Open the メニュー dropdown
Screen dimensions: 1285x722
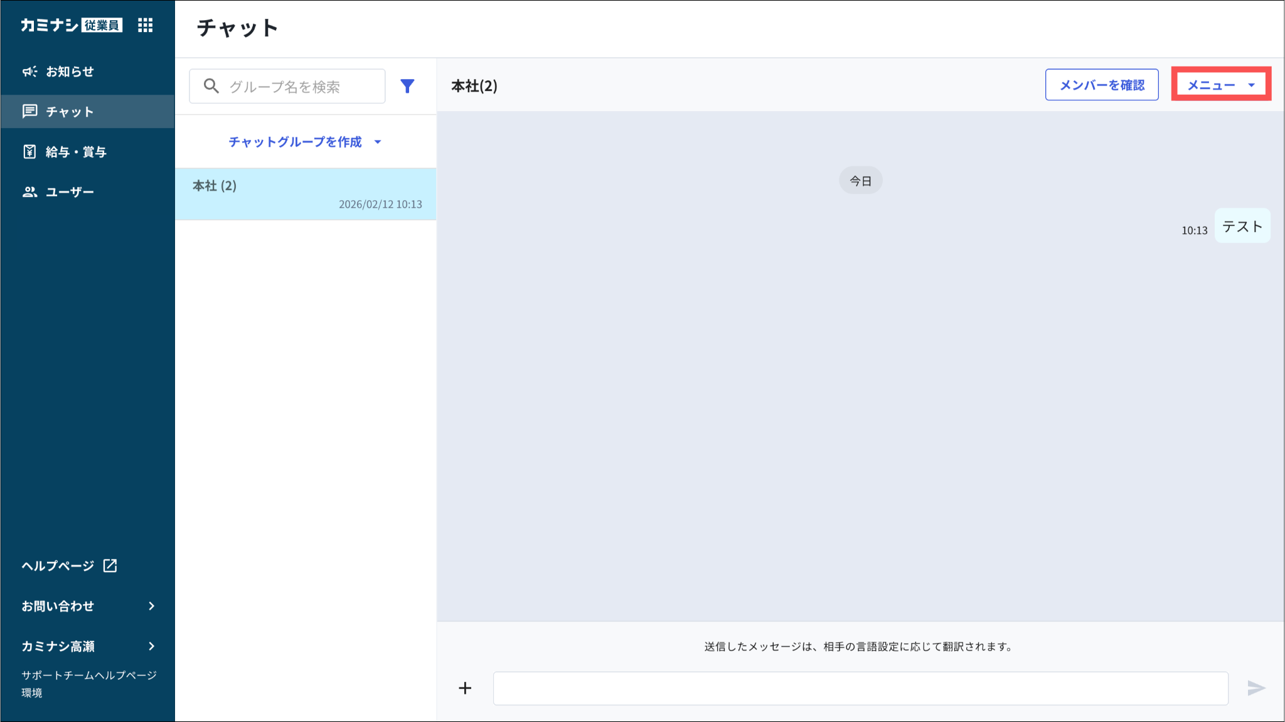click(x=1220, y=85)
